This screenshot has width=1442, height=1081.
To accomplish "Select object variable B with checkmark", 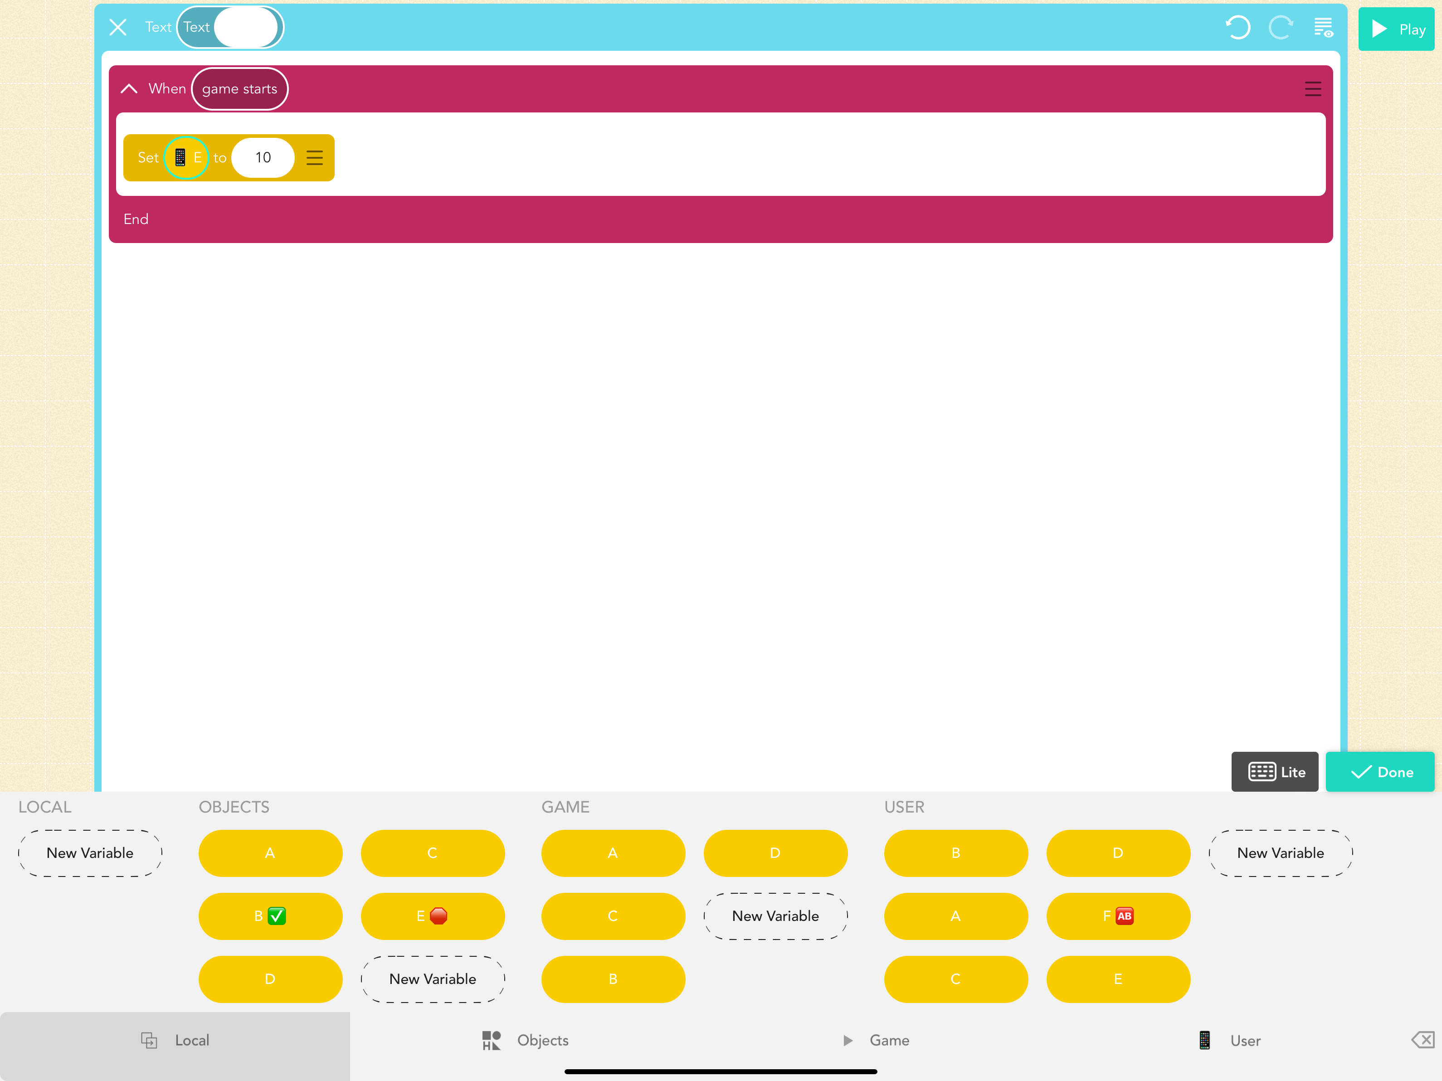I will coord(270,916).
